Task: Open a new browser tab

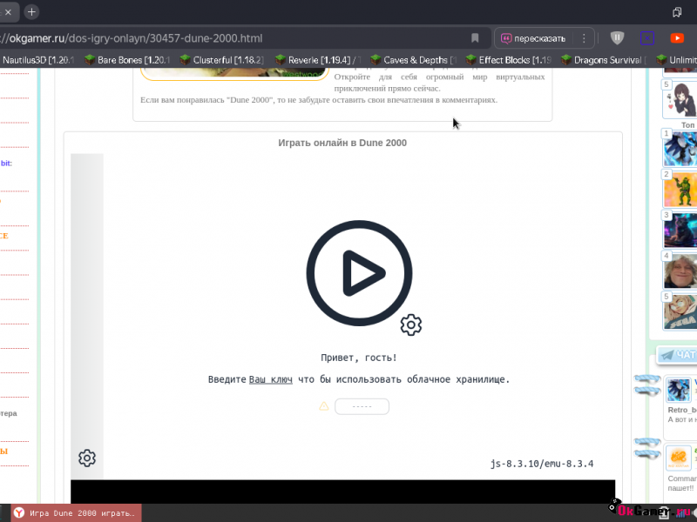Action: coord(31,12)
